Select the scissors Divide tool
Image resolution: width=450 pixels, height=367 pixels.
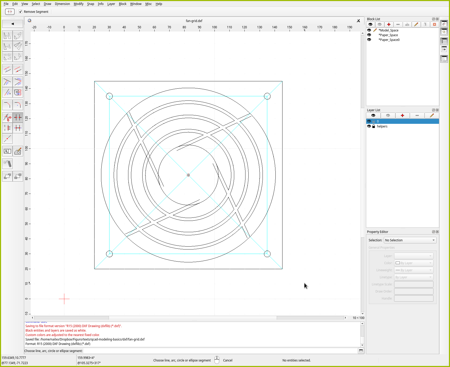point(7,118)
